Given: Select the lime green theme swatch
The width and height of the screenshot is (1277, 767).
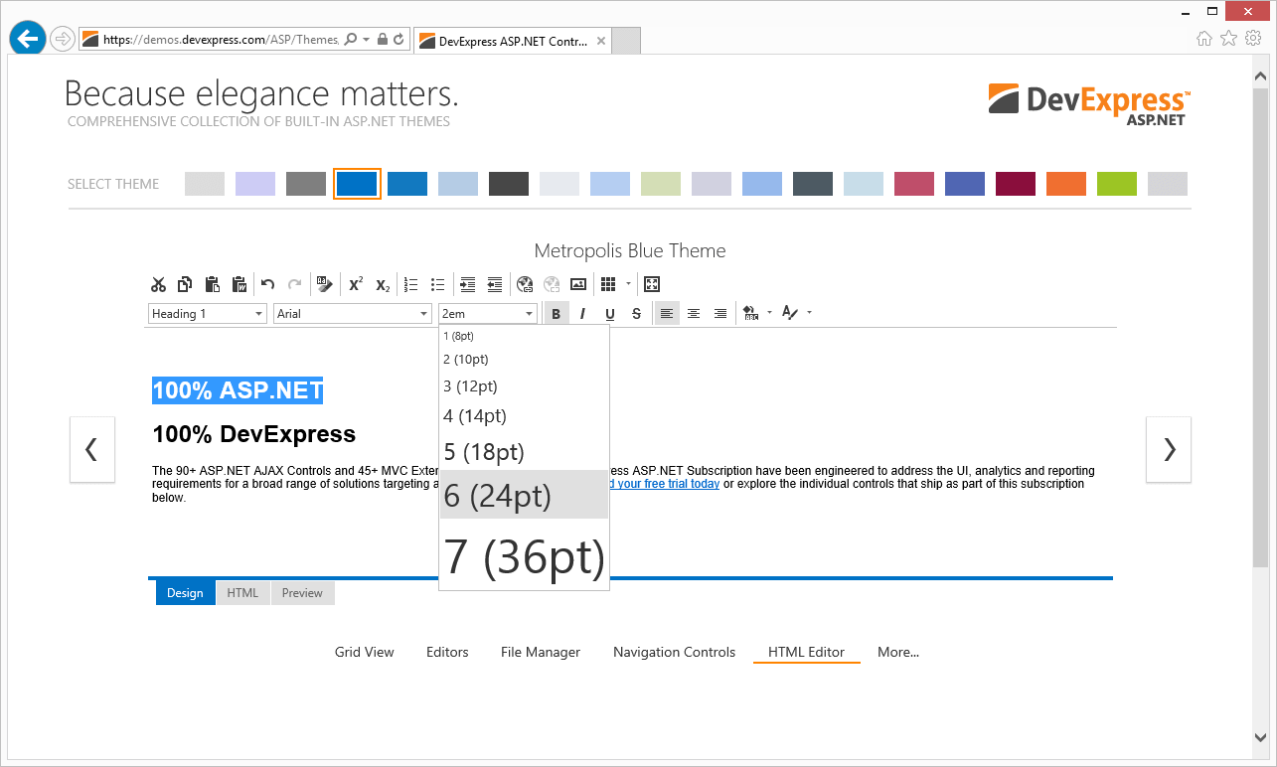Looking at the screenshot, I should pyautogui.click(x=1117, y=184).
